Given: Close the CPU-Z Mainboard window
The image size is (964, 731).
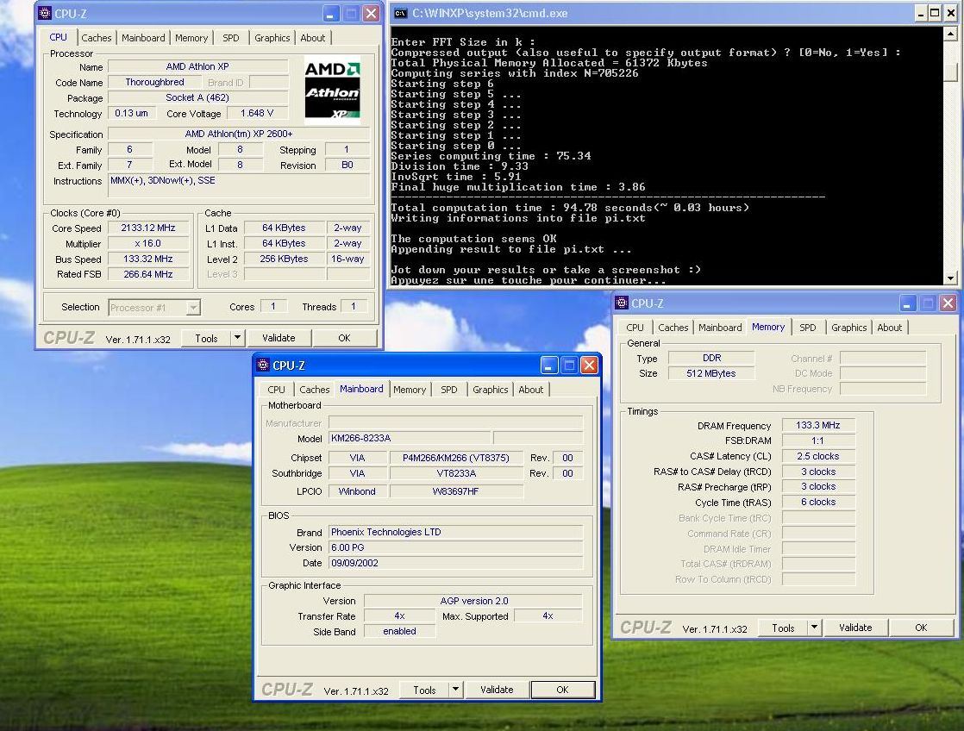Looking at the screenshot, I should pos(589,365).
